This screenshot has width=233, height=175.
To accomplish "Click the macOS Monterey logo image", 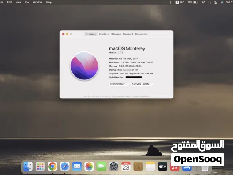I will [x=84, y=66].
